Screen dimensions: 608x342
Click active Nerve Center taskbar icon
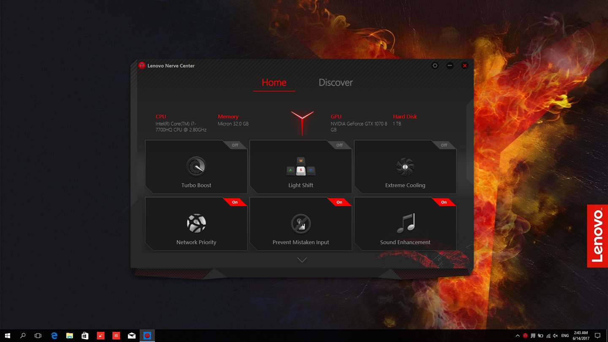[147, 336]
